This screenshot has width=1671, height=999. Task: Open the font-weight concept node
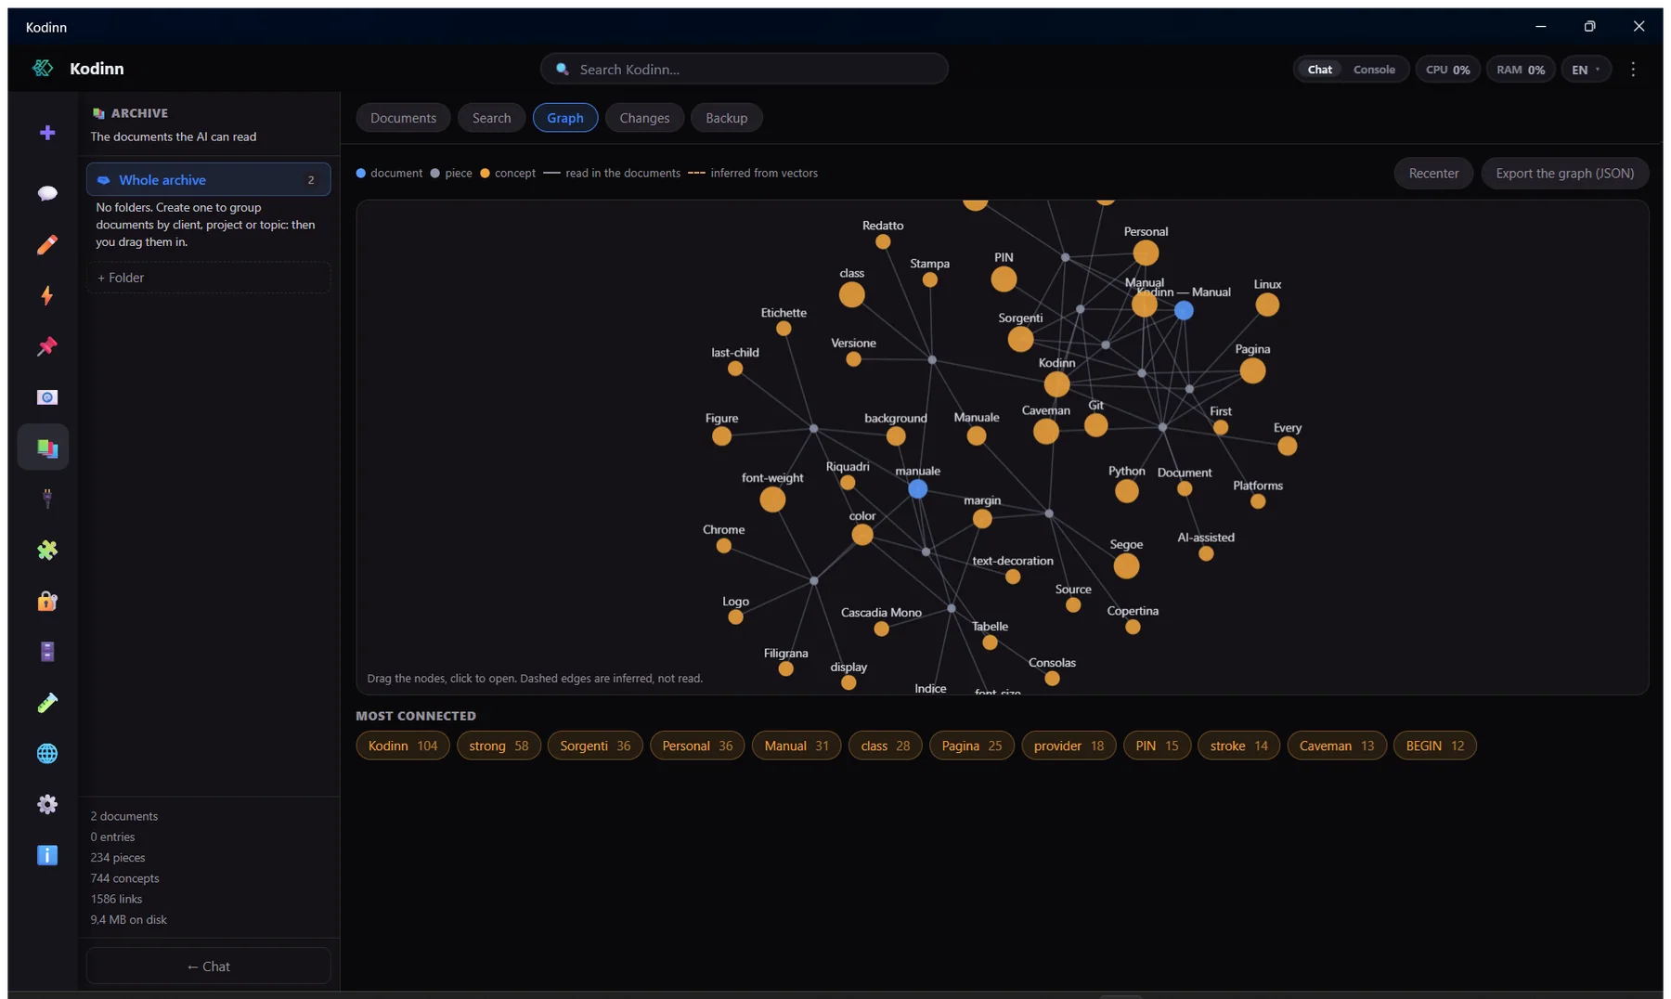point(772,499)
